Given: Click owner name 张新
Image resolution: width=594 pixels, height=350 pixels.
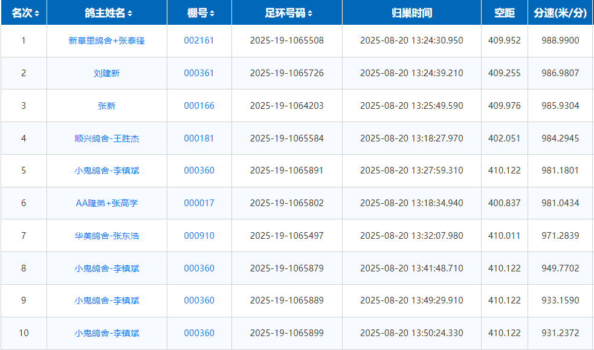Looking at the screenshot, I should pyautogui.click(x=106, y=106).
